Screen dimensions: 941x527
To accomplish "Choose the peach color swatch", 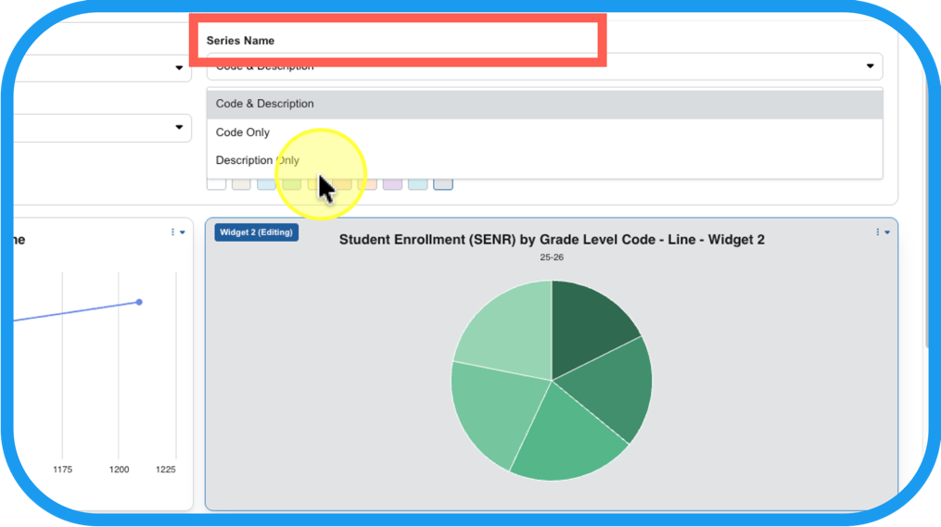I will coord(367,183).
